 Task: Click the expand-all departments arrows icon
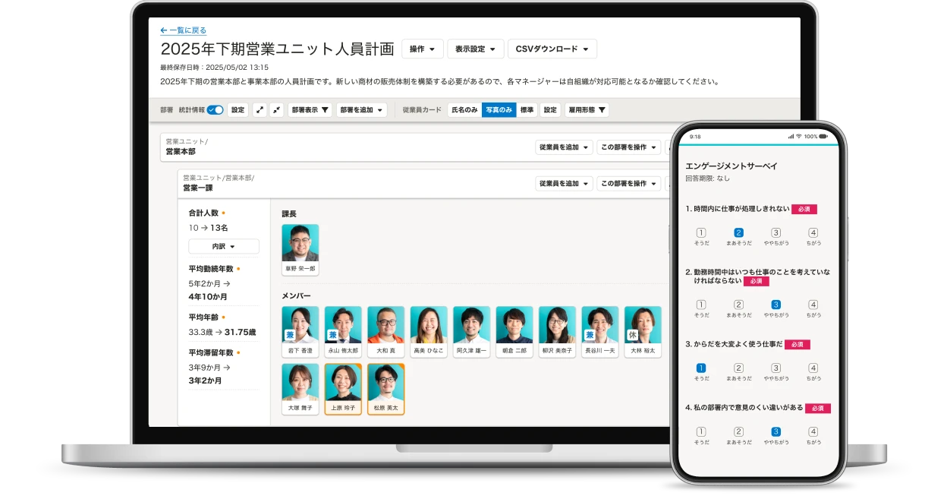(x=260, y=110)
